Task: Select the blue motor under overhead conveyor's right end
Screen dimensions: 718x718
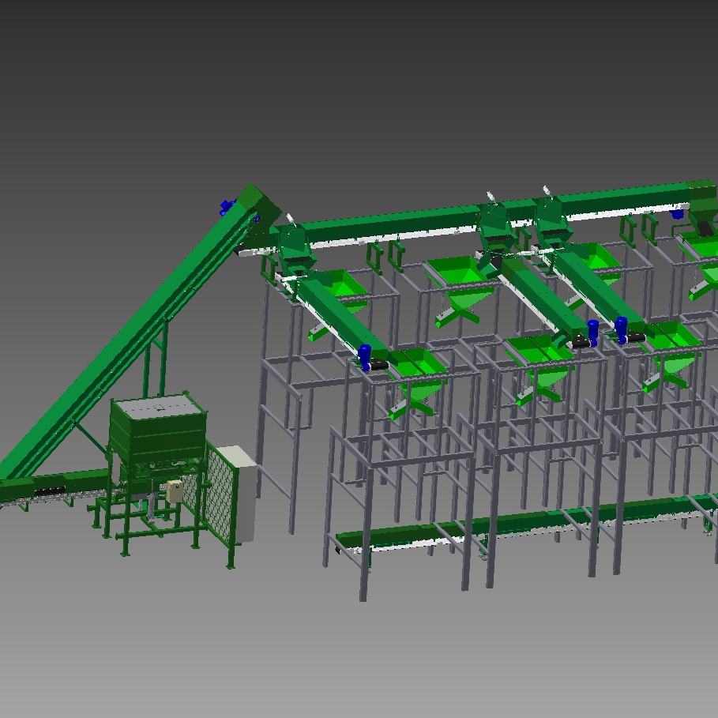Action: [x=677, y=213]
